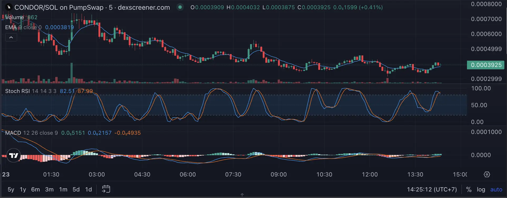
Task: Click the Stoch RSI D value 87.99
Action: (85, 91)
